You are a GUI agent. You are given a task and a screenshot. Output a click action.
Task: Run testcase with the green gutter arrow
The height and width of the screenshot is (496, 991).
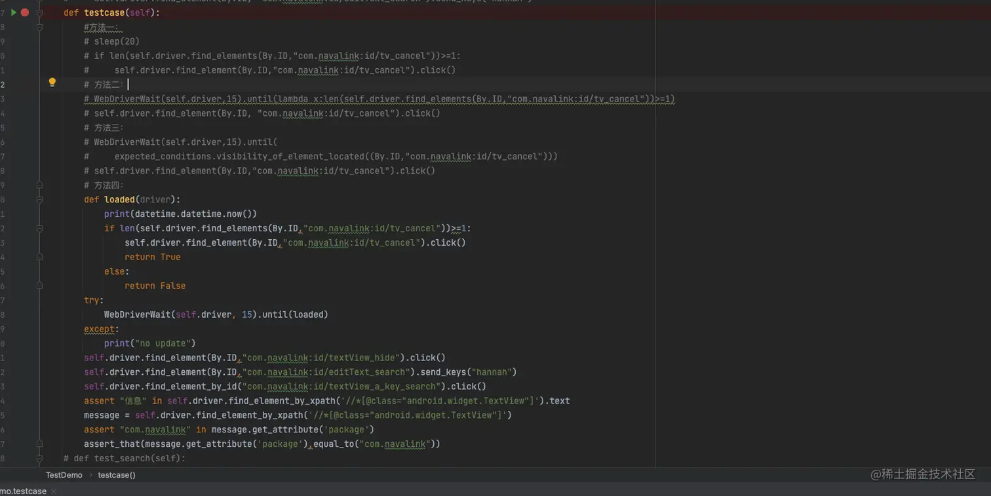pos(13,12)
